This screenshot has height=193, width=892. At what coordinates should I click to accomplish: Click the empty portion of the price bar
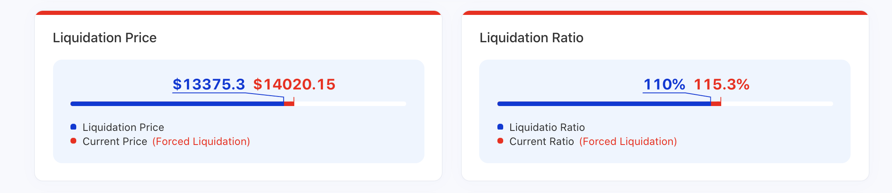[x=350, y=104]
